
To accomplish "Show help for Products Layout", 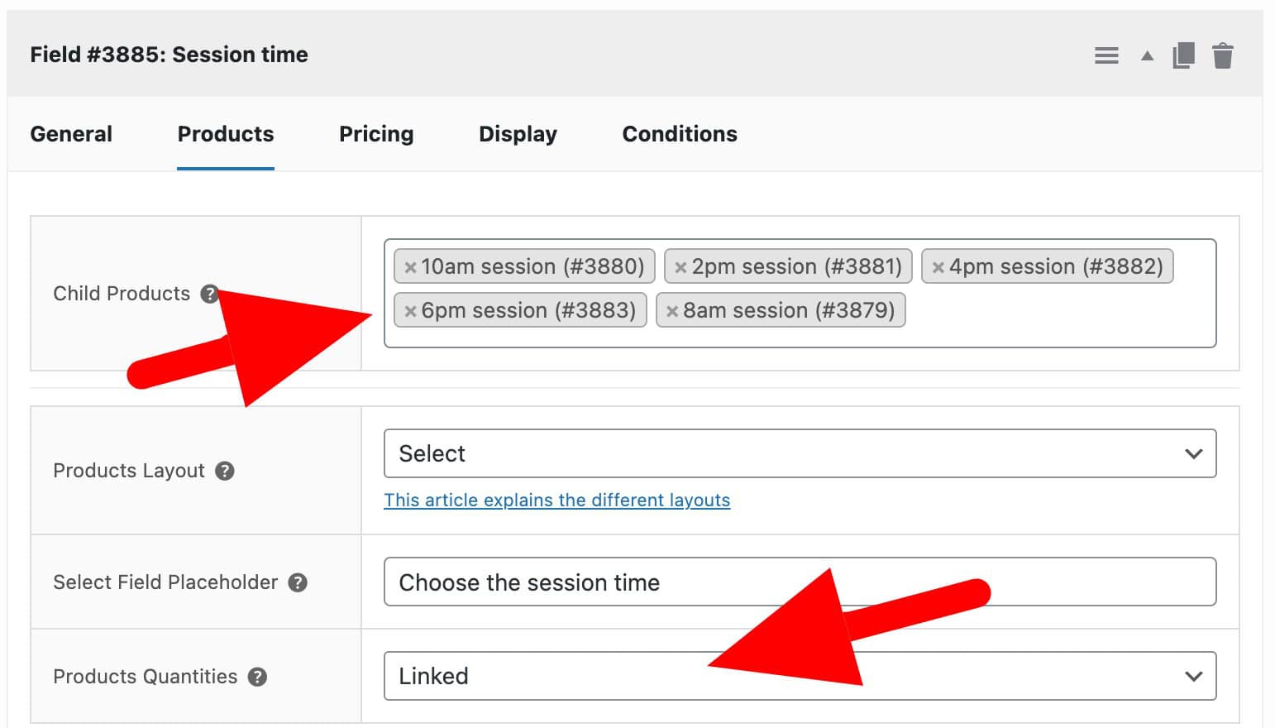I will tap(225, 471).
